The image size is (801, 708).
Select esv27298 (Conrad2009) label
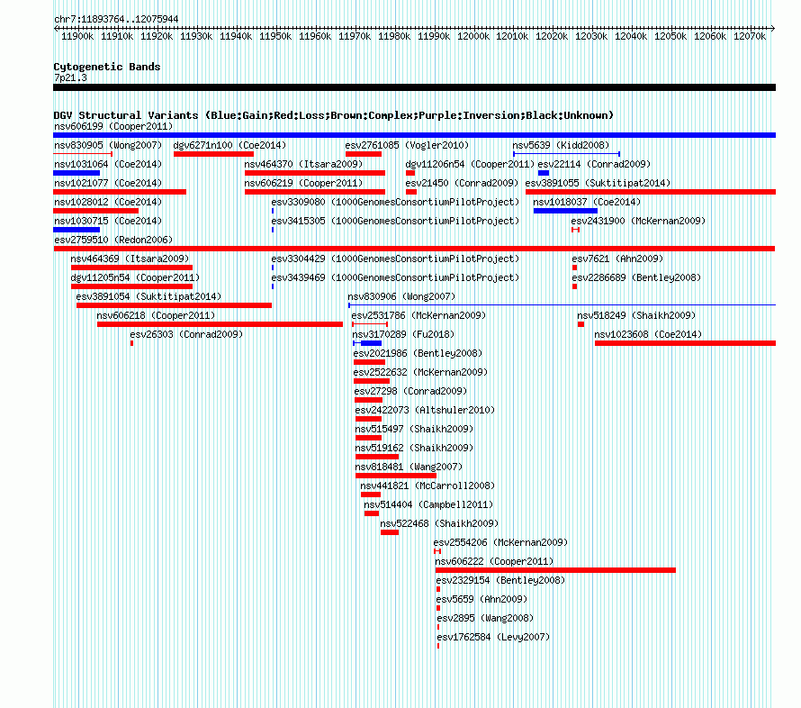click(x=410, y=391)
